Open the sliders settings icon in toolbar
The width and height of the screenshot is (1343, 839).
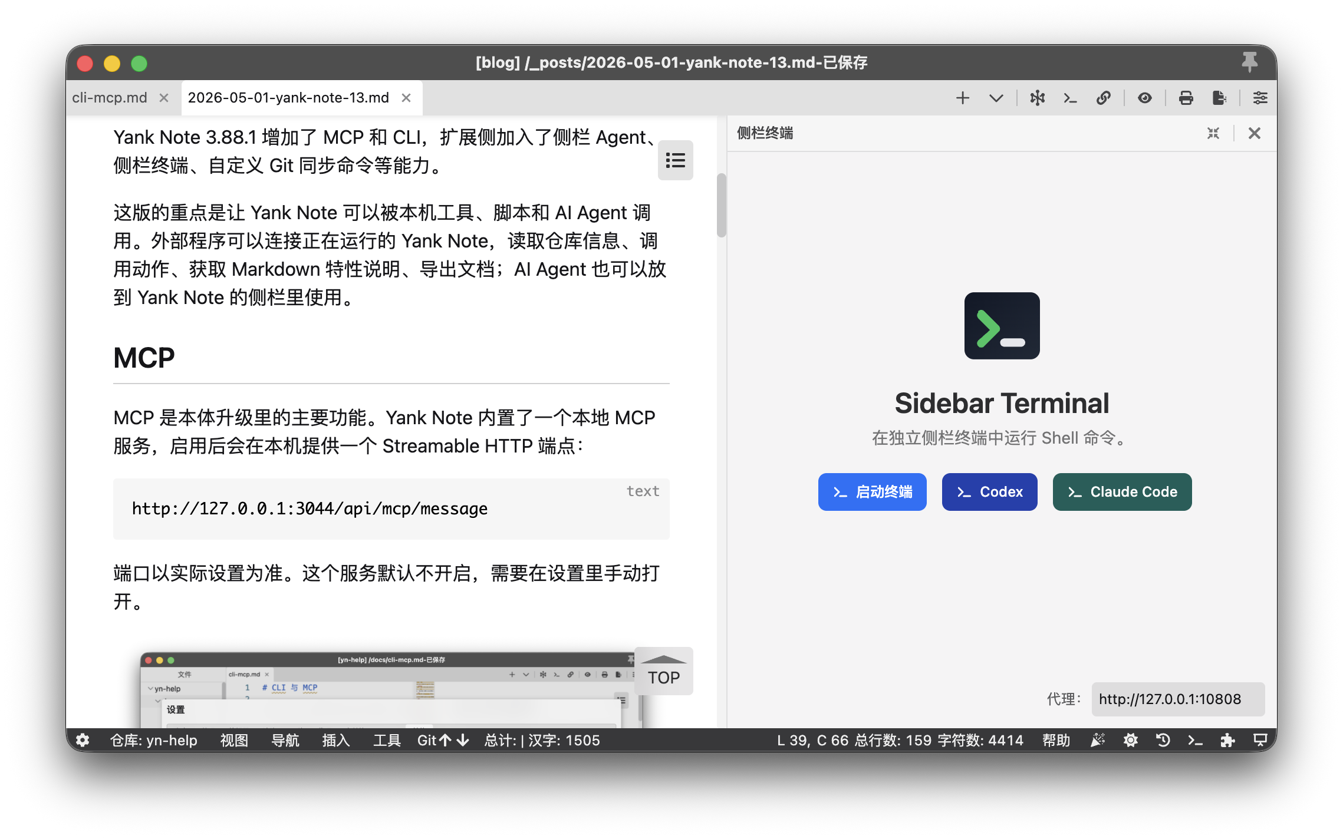1260,98
